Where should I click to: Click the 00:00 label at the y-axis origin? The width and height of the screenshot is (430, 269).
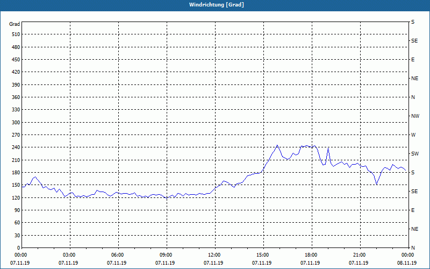click(20, 255)
